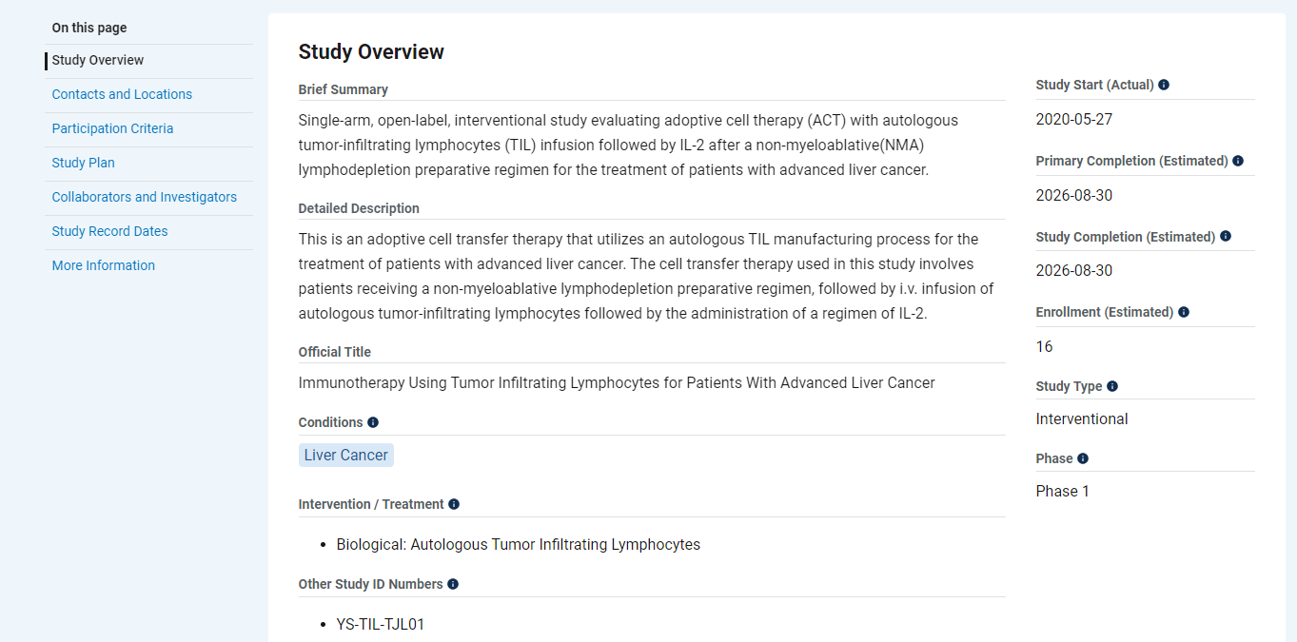Click the Official Title text
The height and width of the screenshot is (642, 1297).
coord(616,382)
